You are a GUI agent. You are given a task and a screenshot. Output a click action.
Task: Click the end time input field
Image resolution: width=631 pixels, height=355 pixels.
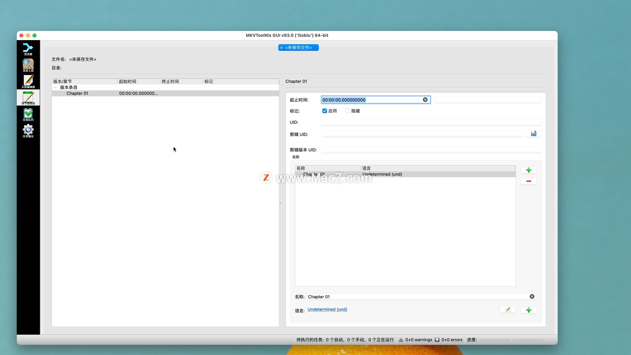(x=487, y=100)
